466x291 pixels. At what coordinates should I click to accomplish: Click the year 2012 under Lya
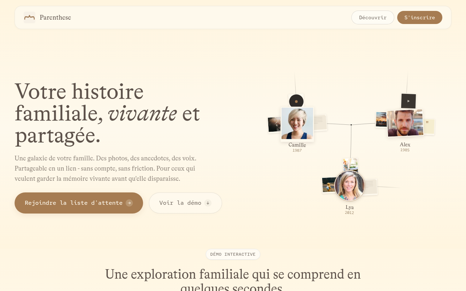(x=349, y=212)
